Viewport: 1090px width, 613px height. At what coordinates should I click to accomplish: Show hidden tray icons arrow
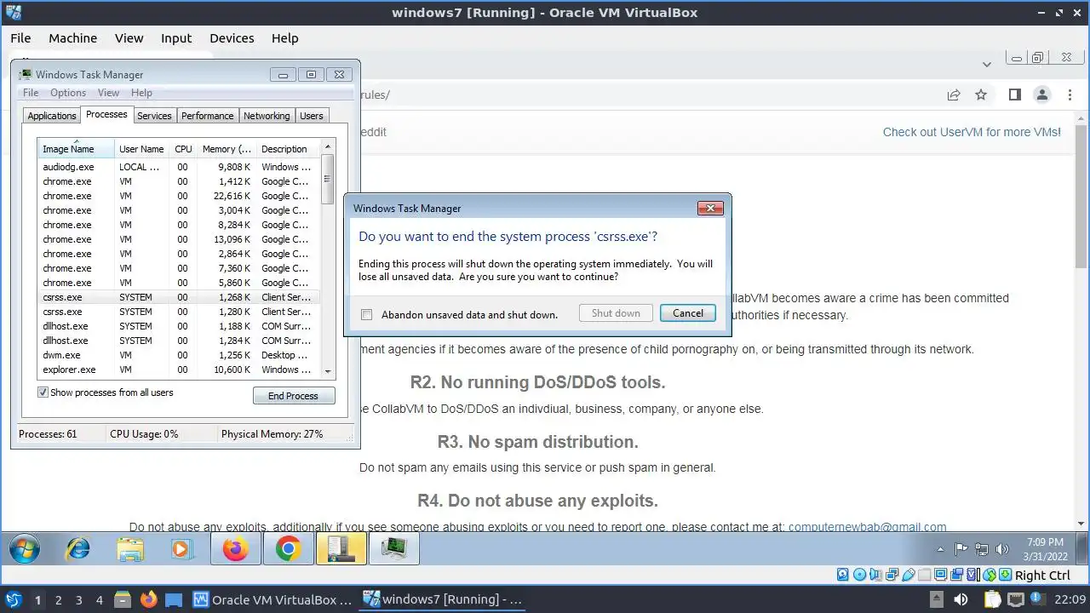pos(940,550)
